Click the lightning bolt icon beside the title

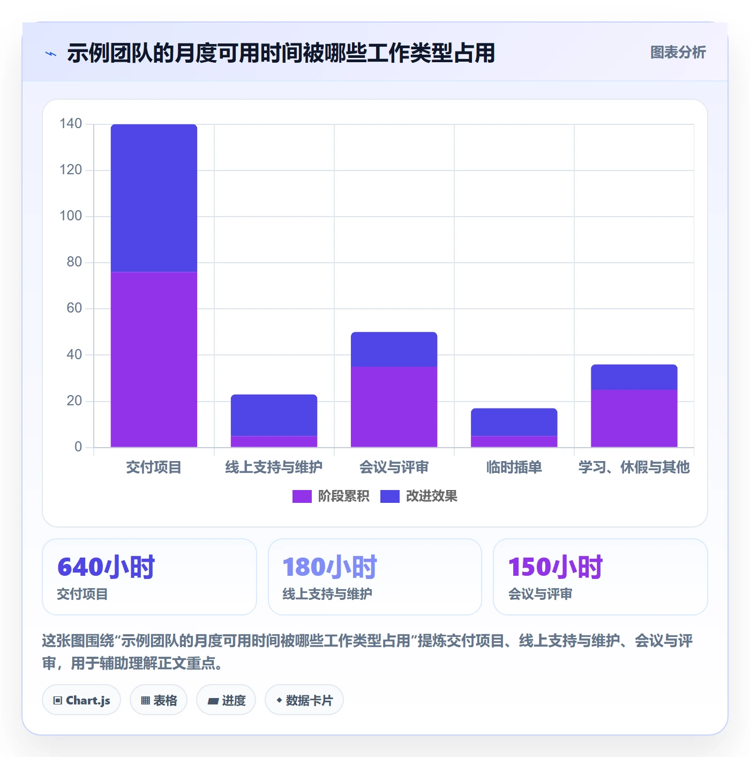pyautogui.click(x=51, y=54)
